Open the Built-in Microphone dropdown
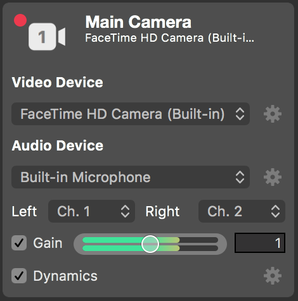 coord(131,177)
